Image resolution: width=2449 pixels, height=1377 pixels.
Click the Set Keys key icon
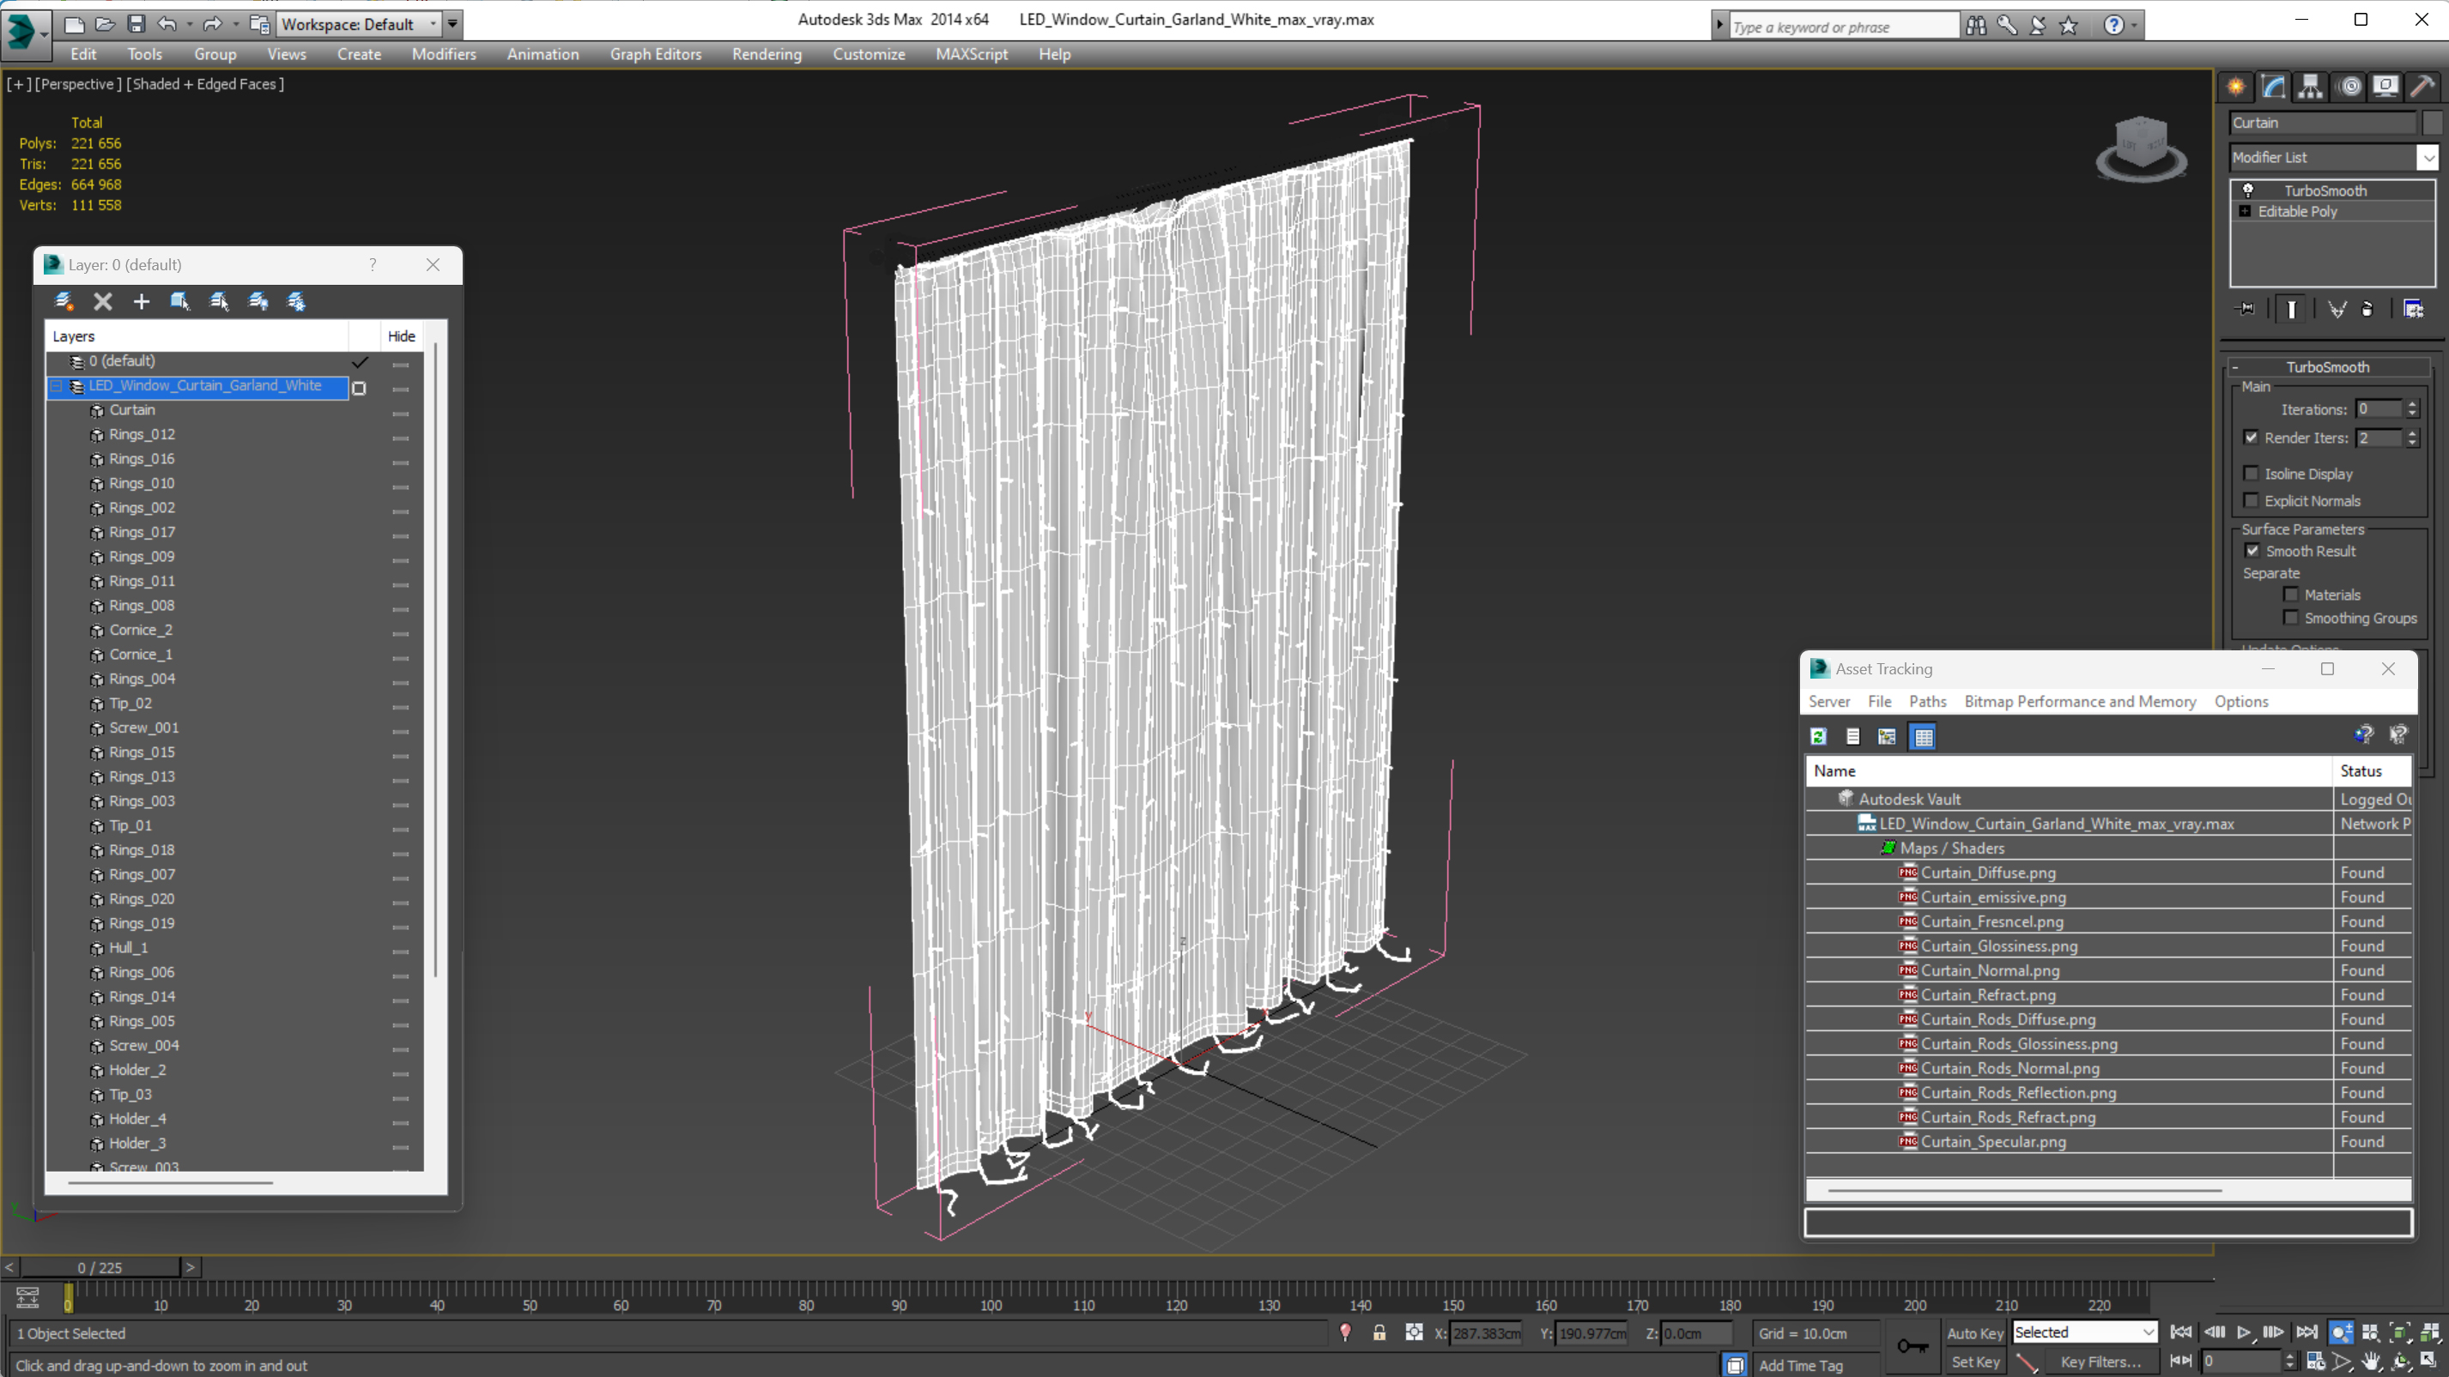tap(1912, 1345)
